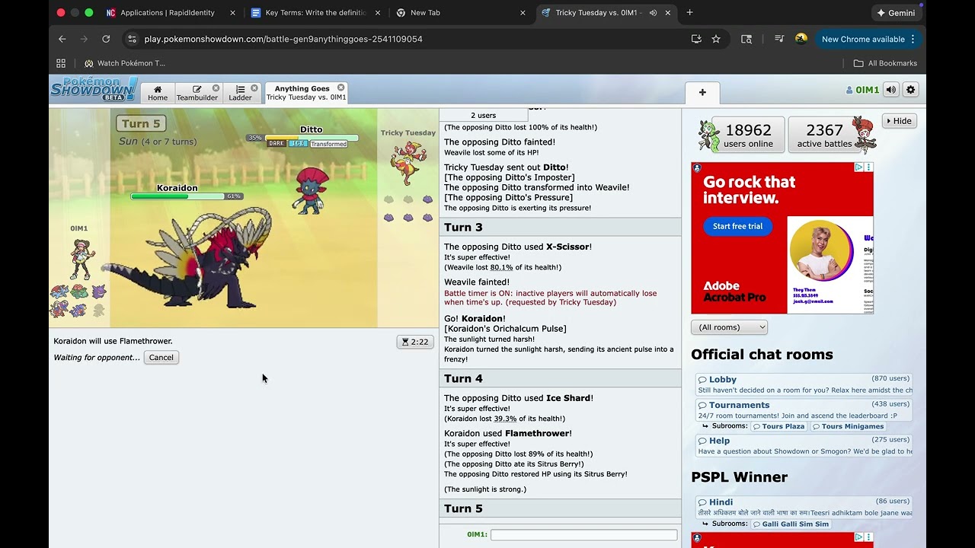Viewport: 975px width, 548px height.
Task: Open the apps grid in bookmarks bar
Action: coord(61,63)
